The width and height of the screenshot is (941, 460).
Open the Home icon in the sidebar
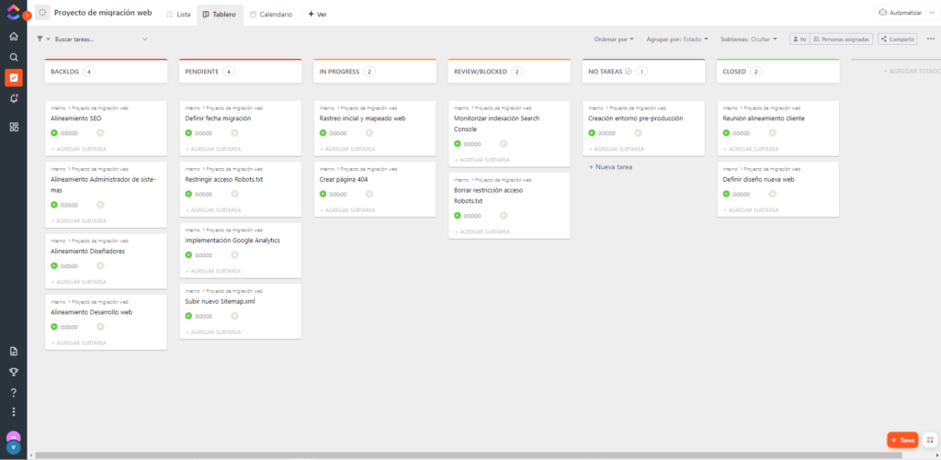click(x=14, y=37)
